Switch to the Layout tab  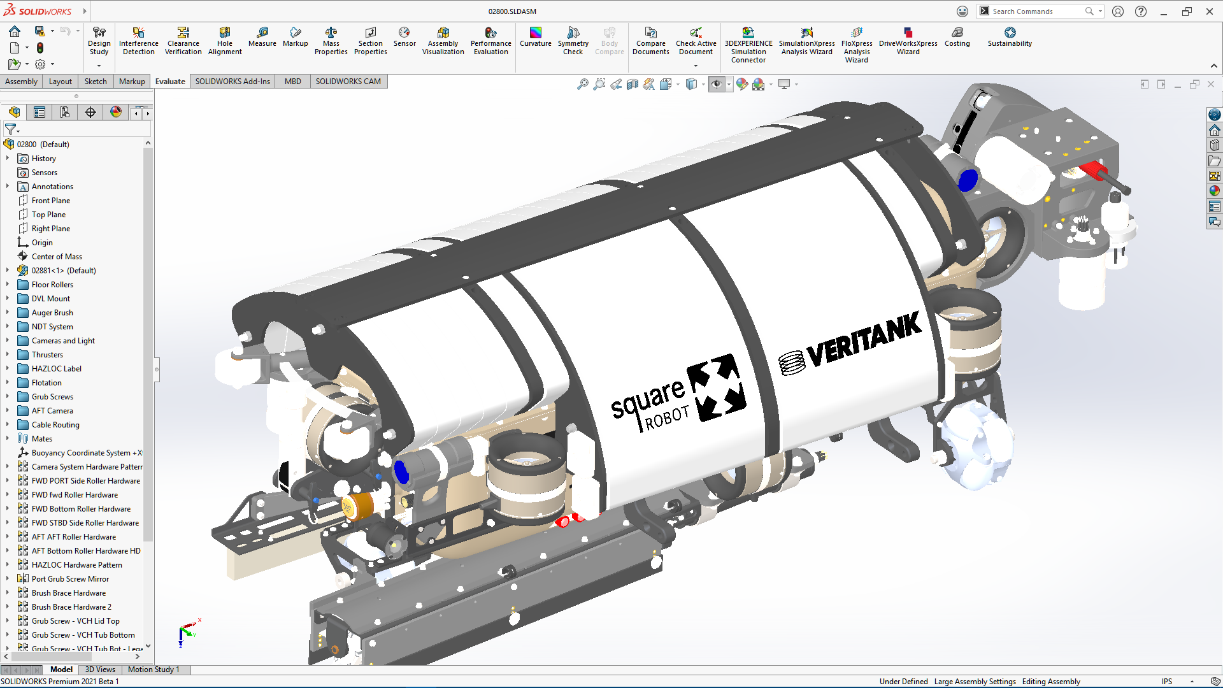coord(60,81)
